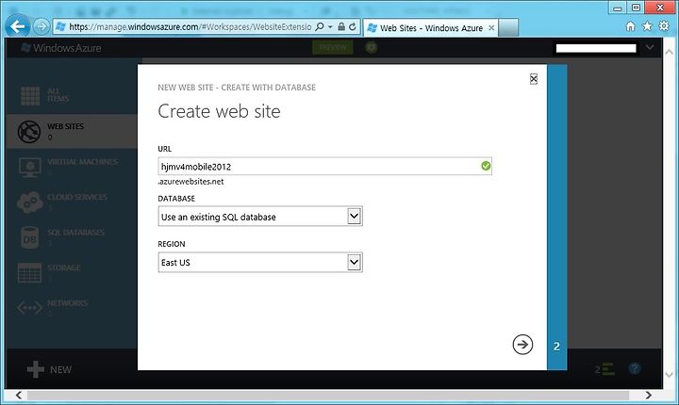Refresh the page with the reload icon
This screenshot has width=679, height=405.
click(x=353, y=26)
